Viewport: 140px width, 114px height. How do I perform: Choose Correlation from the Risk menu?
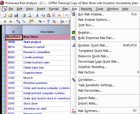[x=105, y=80]
